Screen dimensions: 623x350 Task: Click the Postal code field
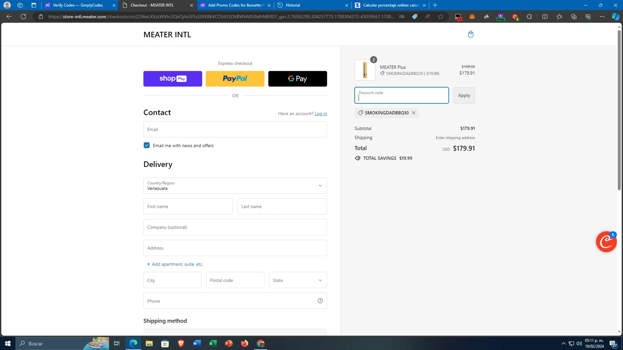[235, 280]
